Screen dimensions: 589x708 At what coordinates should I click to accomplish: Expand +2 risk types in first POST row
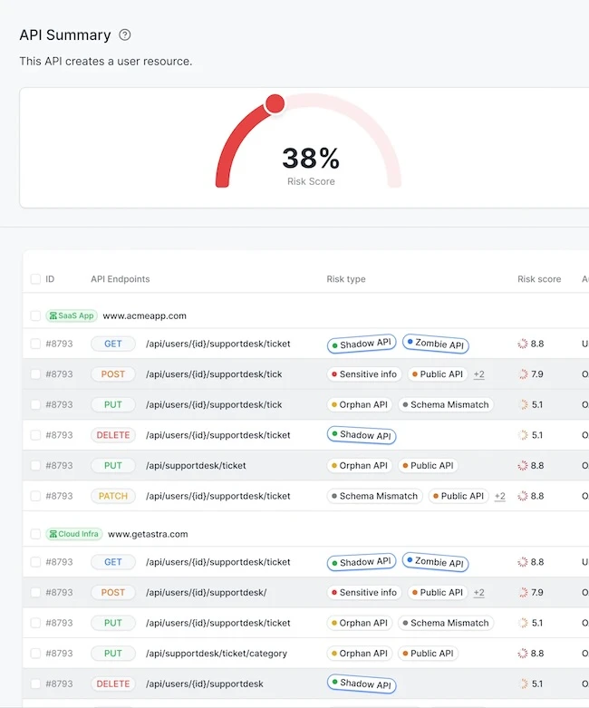point(478,374)
